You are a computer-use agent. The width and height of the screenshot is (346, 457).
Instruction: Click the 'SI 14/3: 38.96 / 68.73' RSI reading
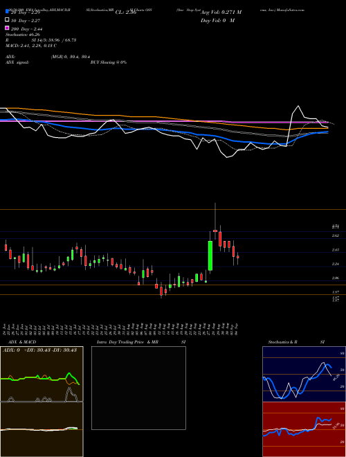point(54,40)
